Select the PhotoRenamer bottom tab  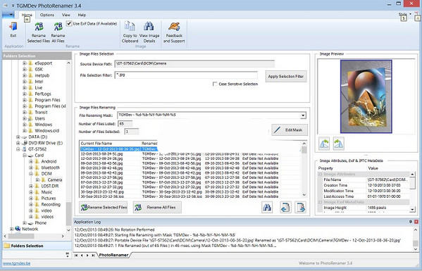pyautogui.click(x=113, y=255)
